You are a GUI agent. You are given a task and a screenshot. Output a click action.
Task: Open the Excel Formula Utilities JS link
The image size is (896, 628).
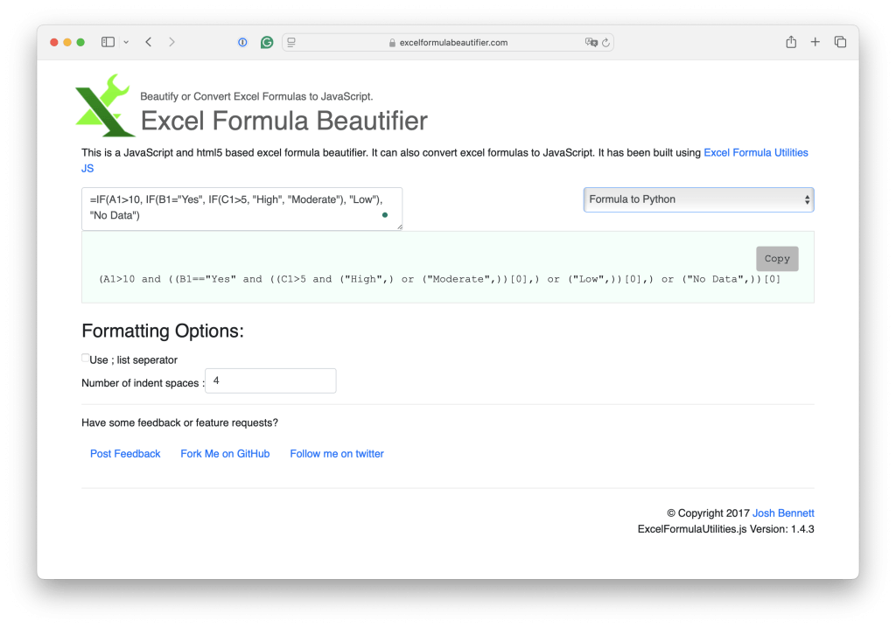click(x=755, y=152)
